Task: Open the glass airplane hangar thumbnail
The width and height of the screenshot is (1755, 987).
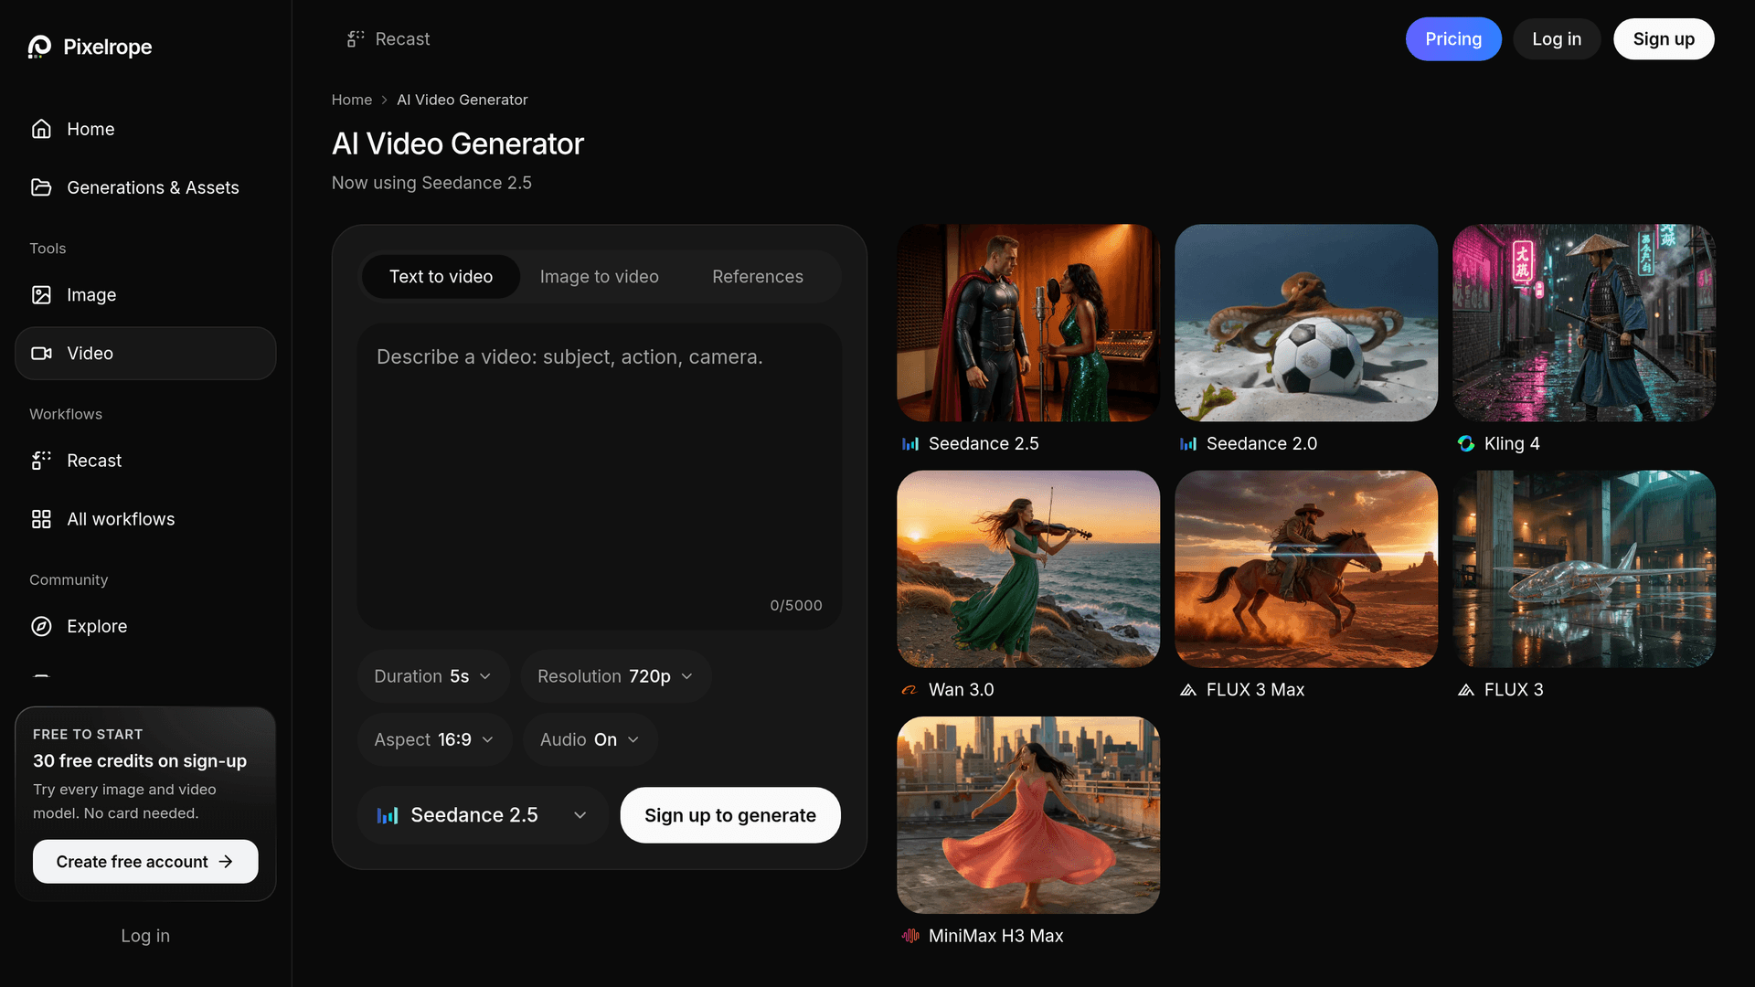Action: (1584, 569)
